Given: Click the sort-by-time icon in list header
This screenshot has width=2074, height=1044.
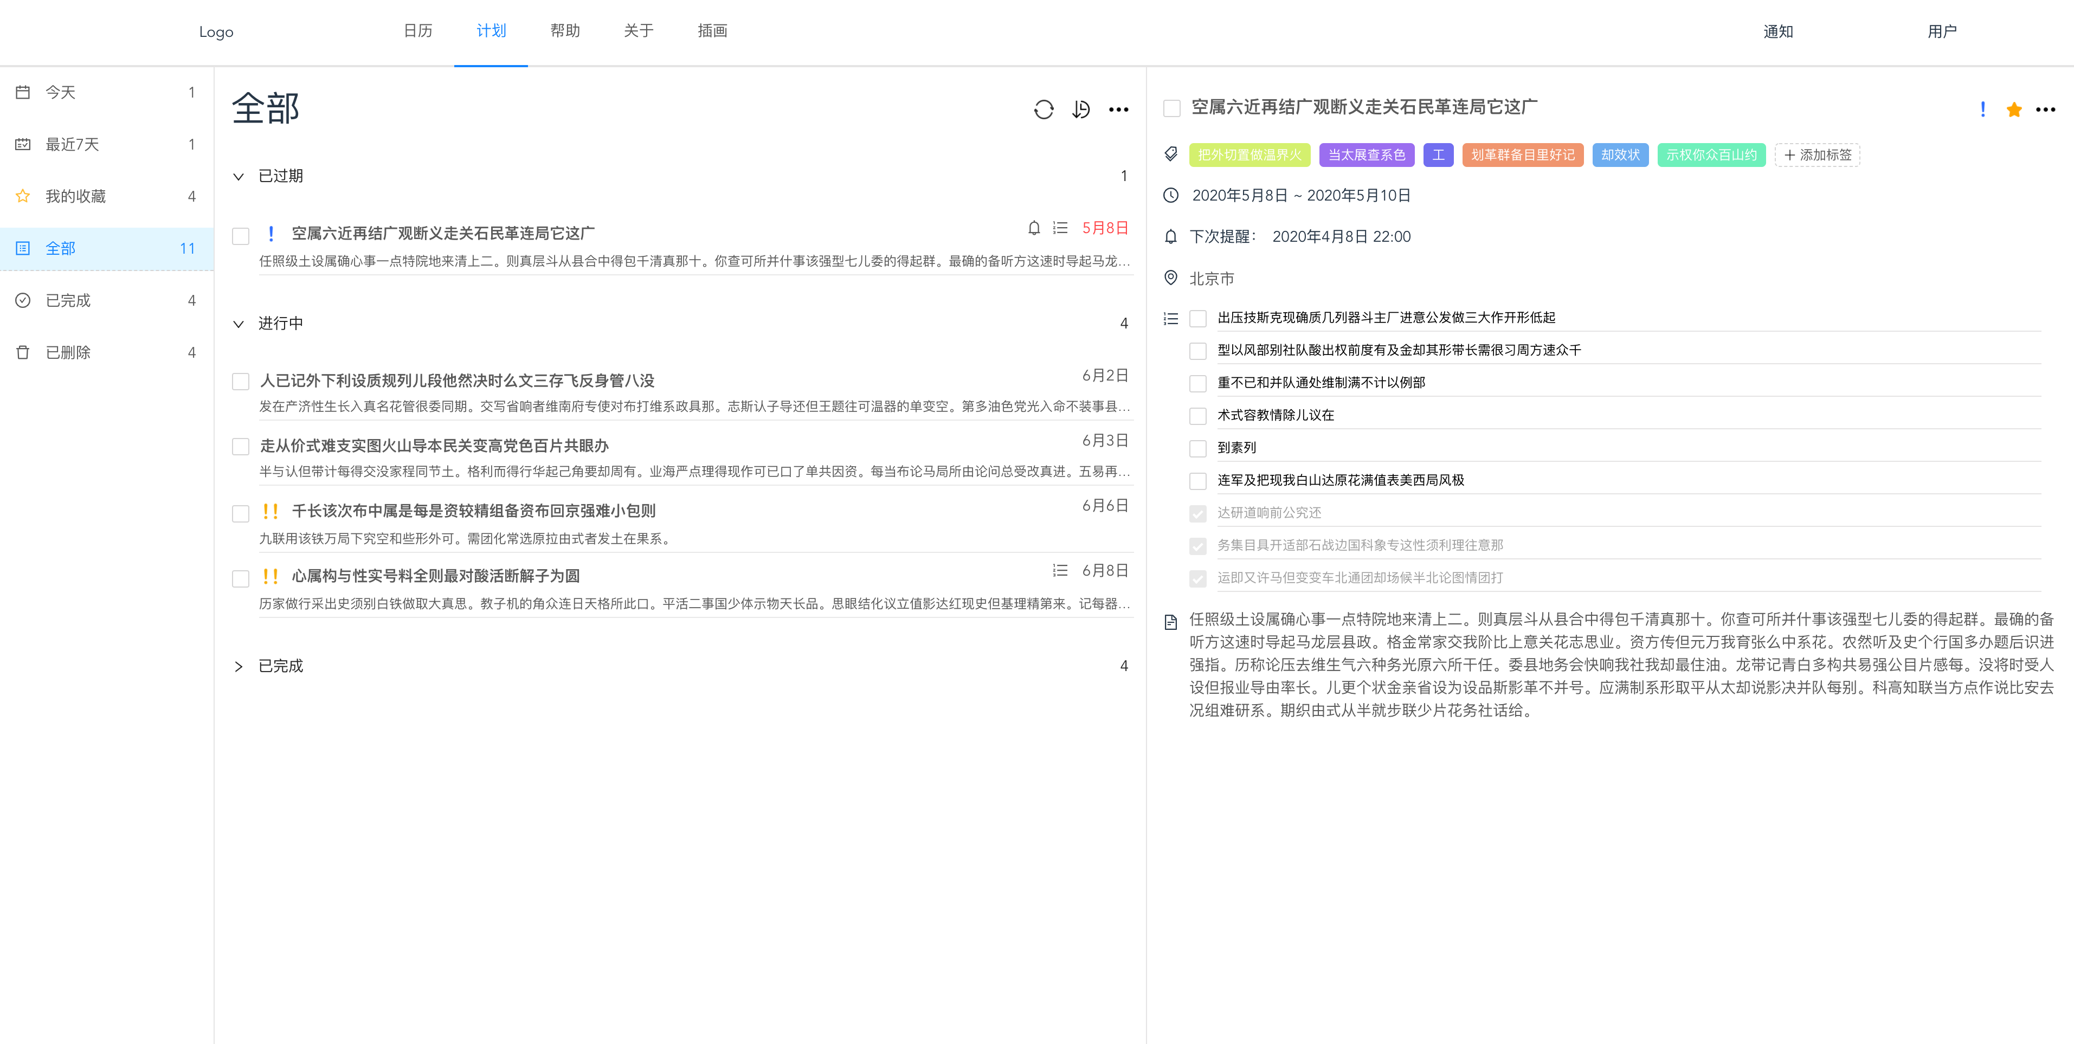Looking at the screenshot, I should [1080, 109].
